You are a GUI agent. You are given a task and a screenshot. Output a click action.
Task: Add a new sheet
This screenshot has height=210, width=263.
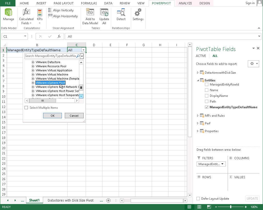pyautogui.click(x=108, y=200)
